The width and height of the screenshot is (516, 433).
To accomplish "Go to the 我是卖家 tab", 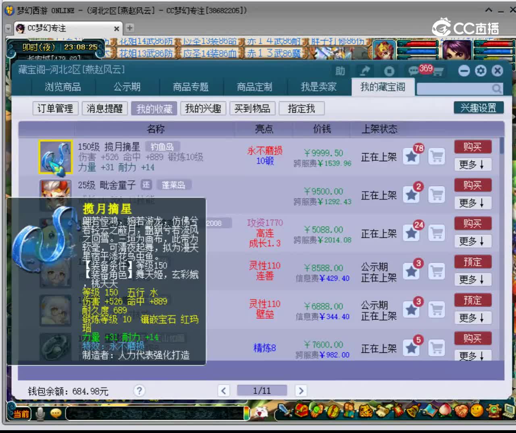I will [x=318, y=87].
